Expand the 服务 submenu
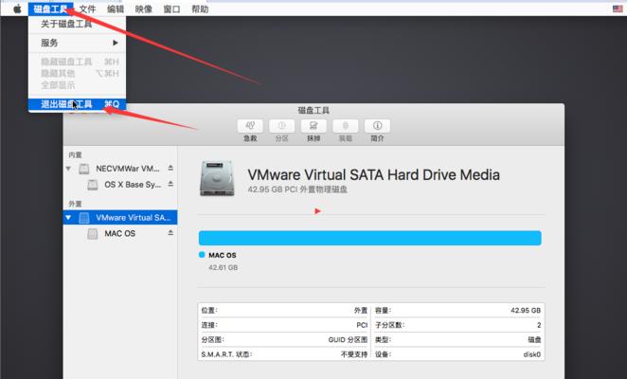The width and height of the screenshot is (627, 379). (77, 43)
